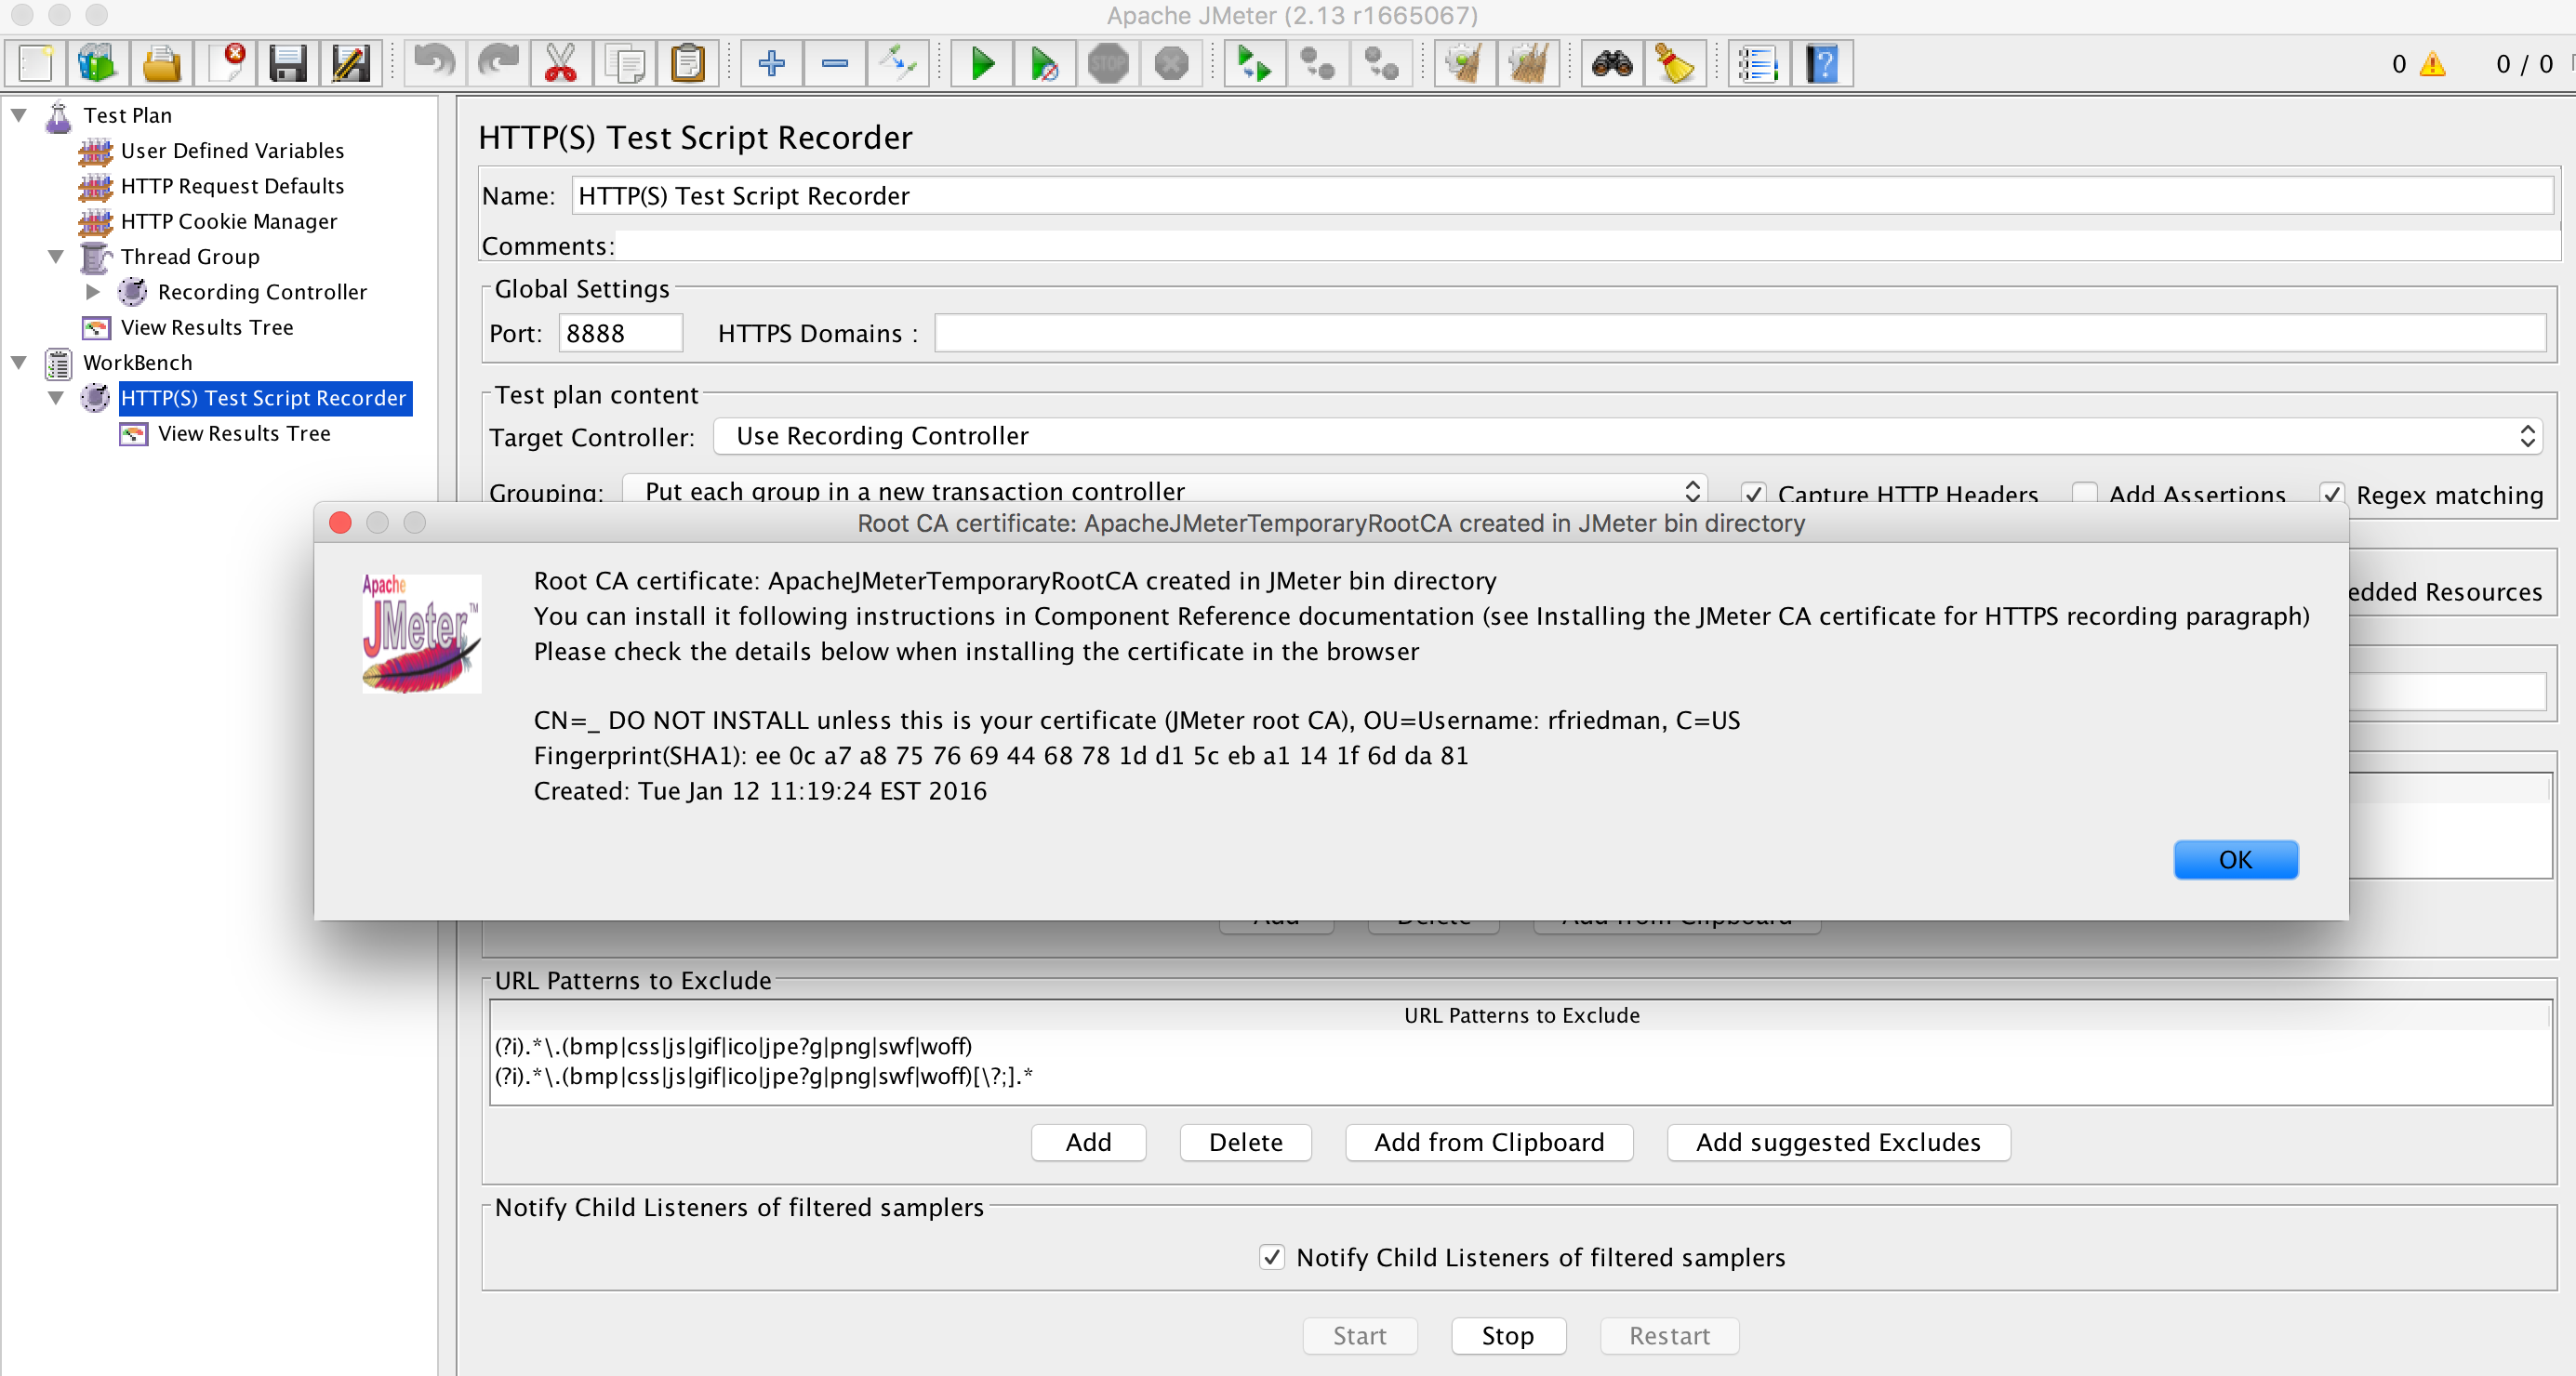Viewport: 2576px width, 1376px height.
Task: Confirm the certificate dialog with OK
Action: (x=2235, y=860)
